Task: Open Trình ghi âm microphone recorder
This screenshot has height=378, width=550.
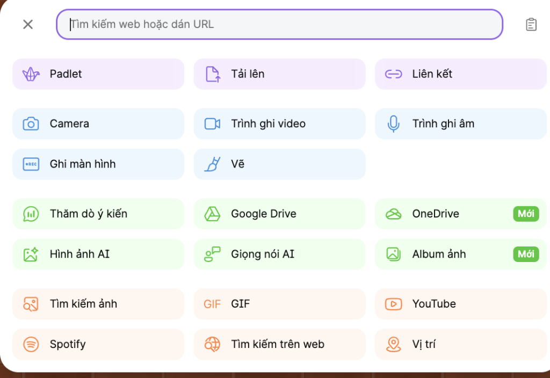Action: click(x=460, y=124)
